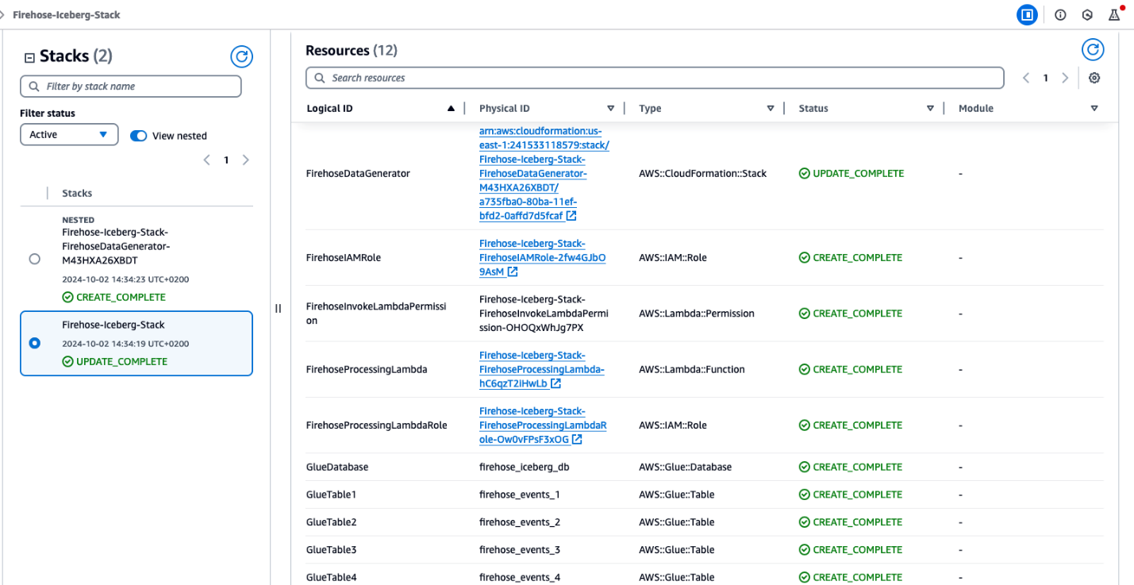This screenshot has height=585, width=1134.
Task: Refresh the Resources table
Action: pos(1093,50)
